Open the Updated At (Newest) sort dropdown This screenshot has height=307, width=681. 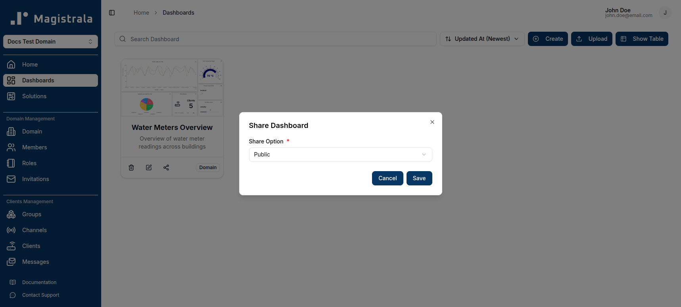(482, 39)
